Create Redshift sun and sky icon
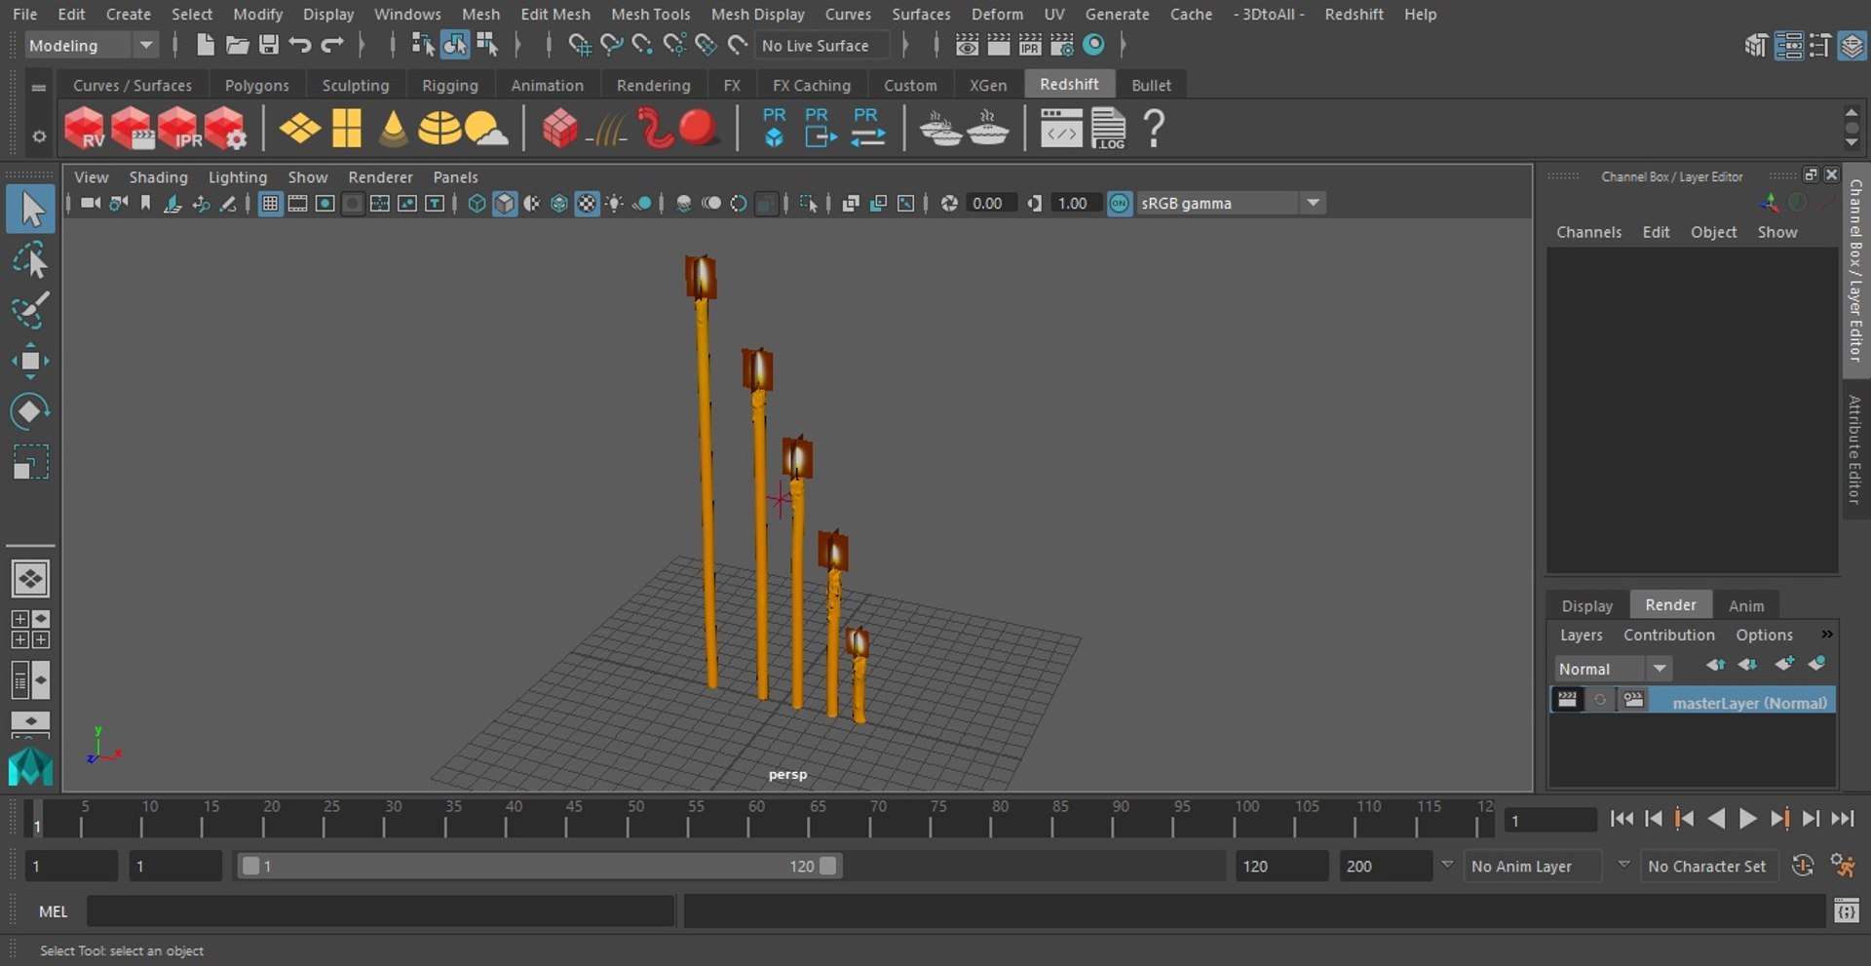This screenshot has height=966, width=1871. pyautogui.click(x=485, y=129)
